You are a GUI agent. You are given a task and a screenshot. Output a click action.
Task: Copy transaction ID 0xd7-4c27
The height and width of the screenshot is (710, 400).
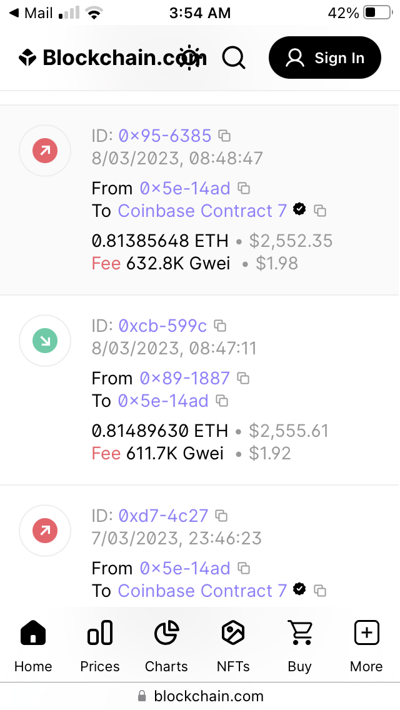coord(221,516)
